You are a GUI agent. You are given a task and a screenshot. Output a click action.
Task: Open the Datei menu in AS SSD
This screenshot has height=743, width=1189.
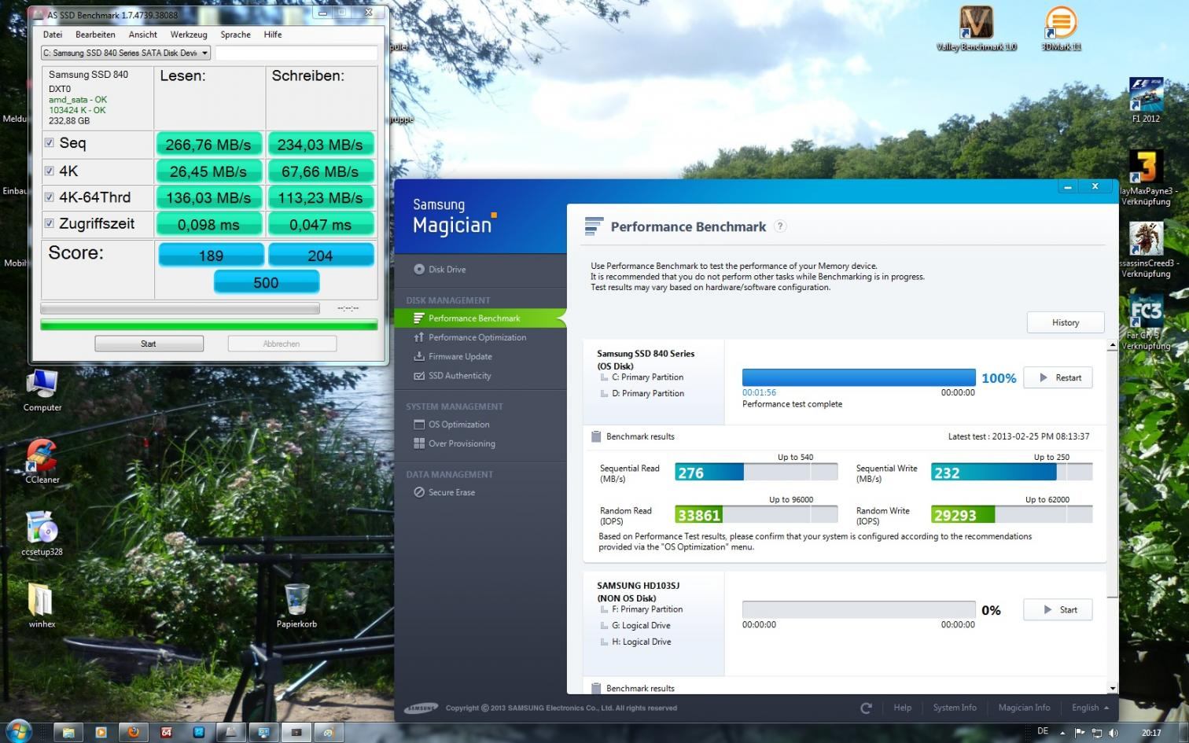point(53,35)
